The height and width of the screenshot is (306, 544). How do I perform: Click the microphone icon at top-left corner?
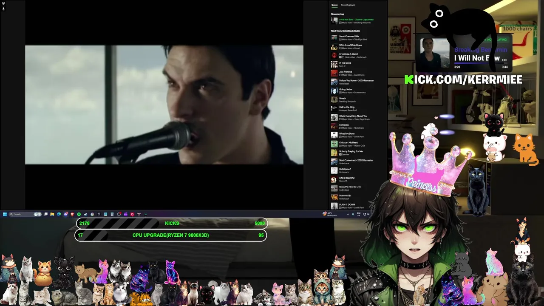point(3,8)
